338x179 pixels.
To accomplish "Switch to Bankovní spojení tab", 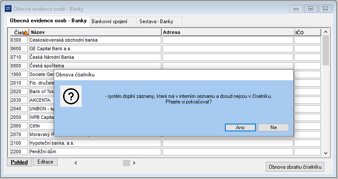I will (x=113, y=21).
